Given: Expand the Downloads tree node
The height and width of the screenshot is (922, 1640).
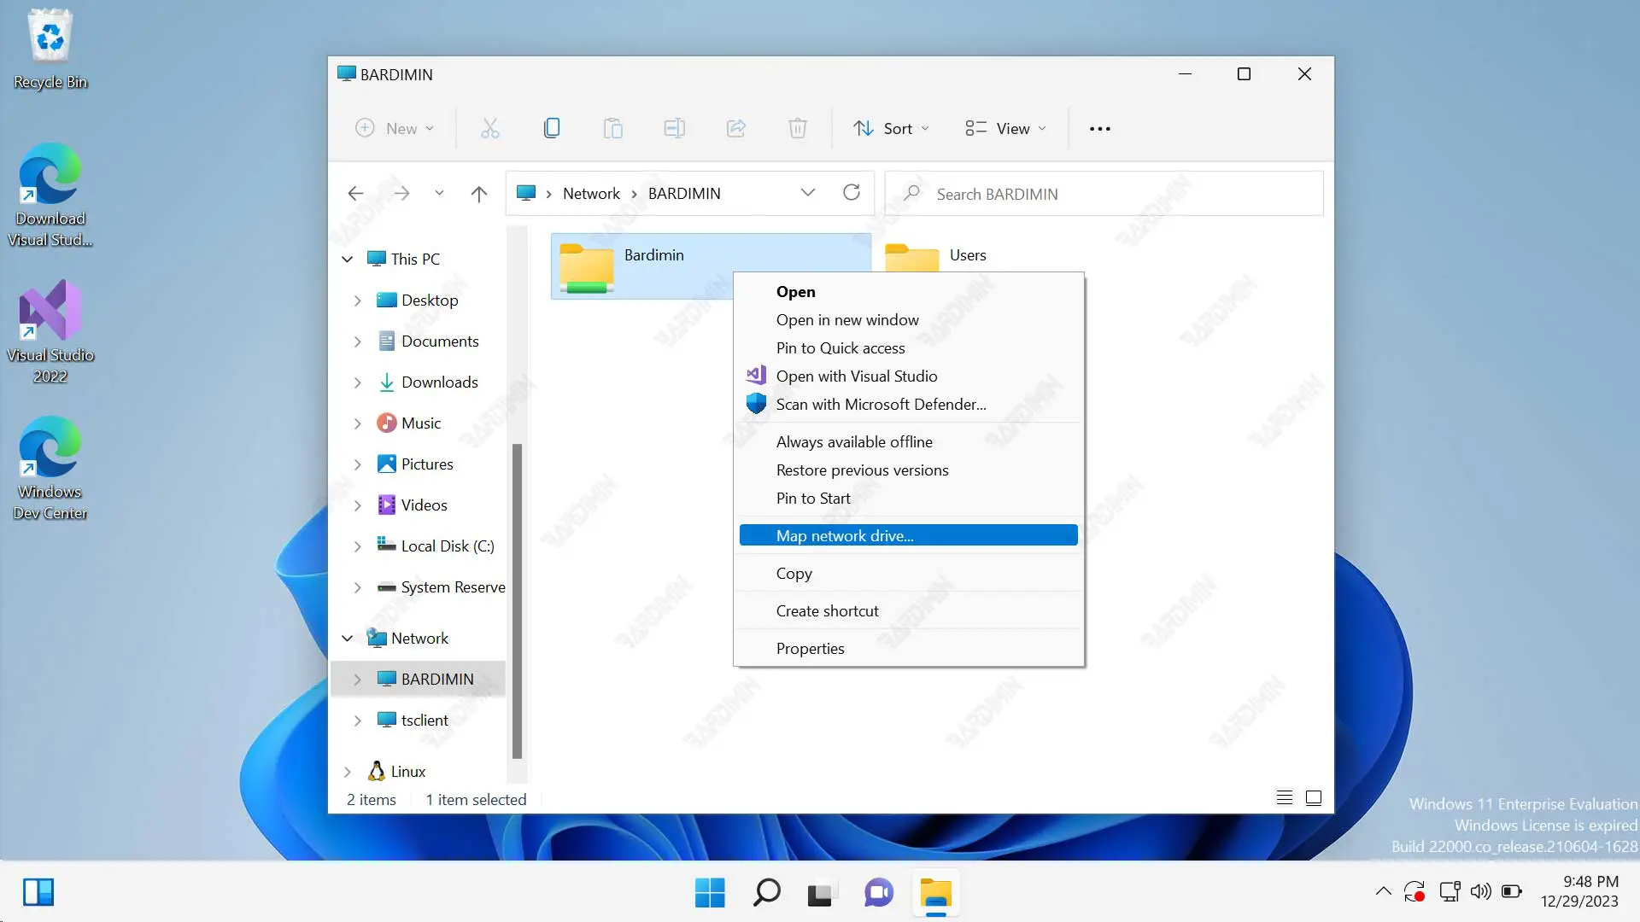Looking at the screenshot, I should click(358, 382).
